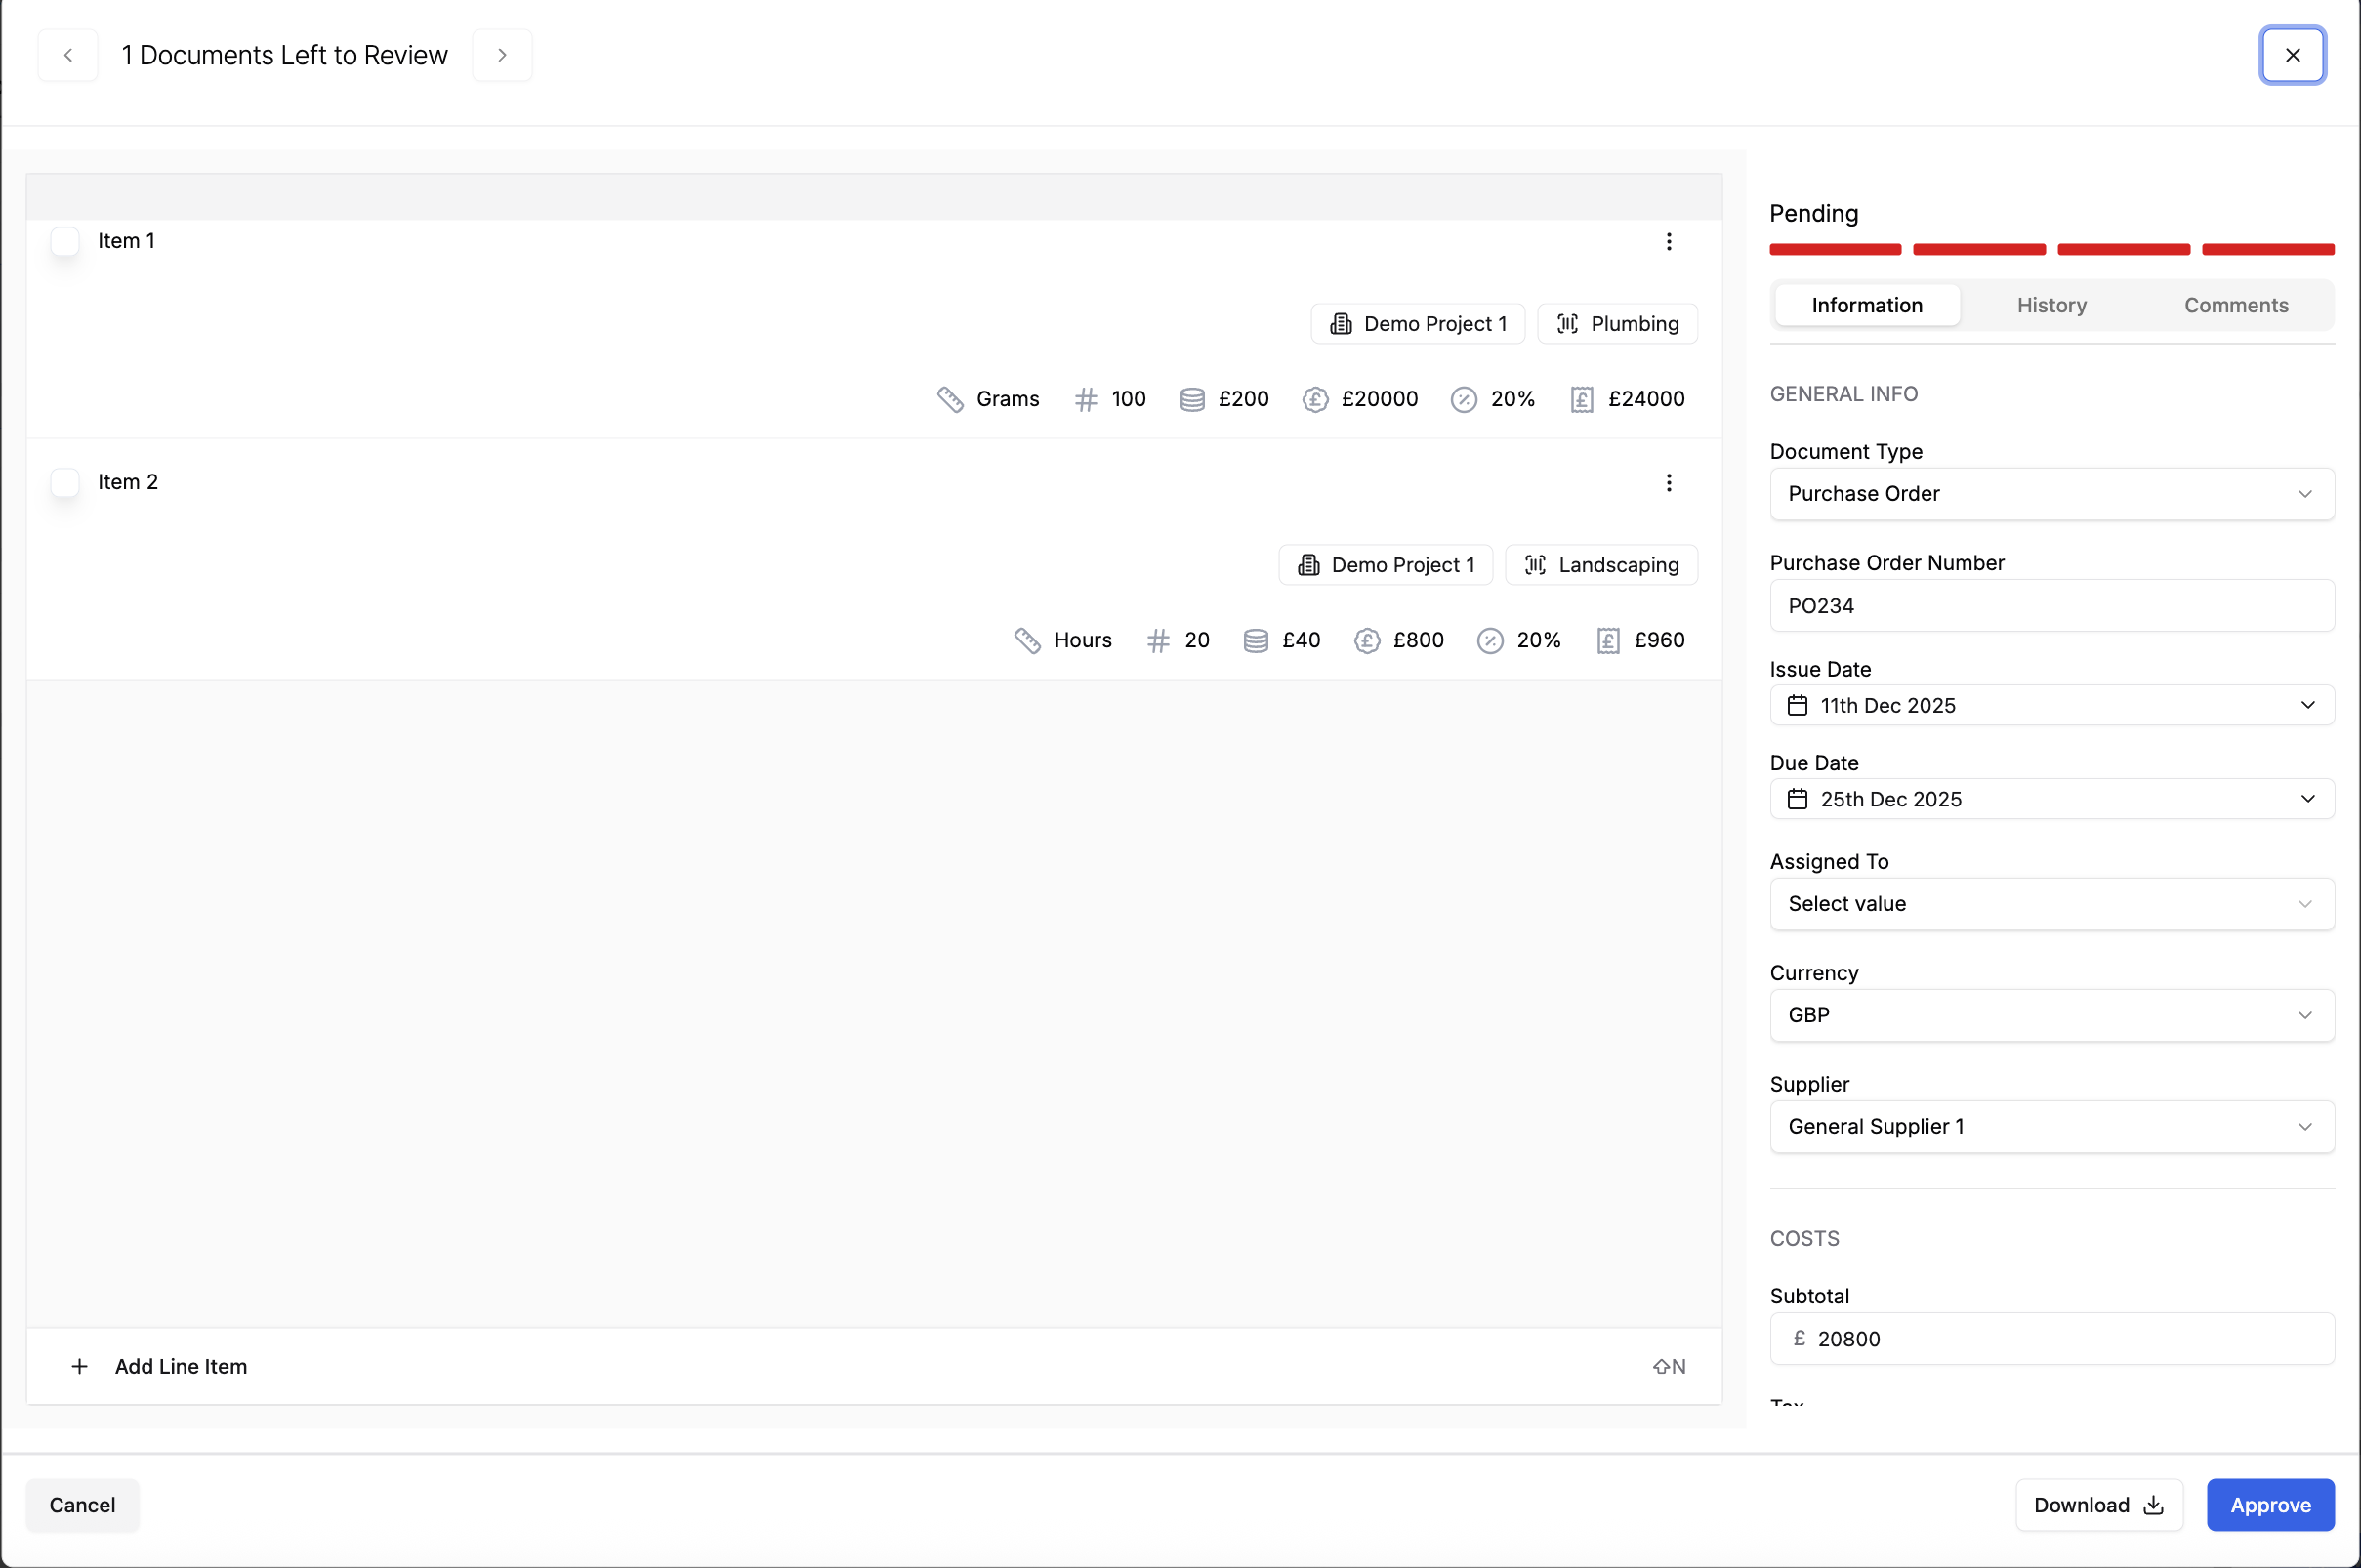Click the Item 2 tax percent icon
Viewport: 2361px width, 1568px height.
point(1489,640)
